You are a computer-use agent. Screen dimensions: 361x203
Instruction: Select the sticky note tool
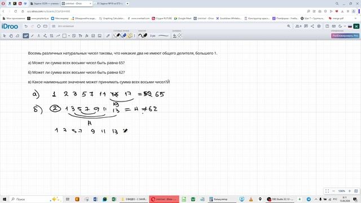(74, 36)
